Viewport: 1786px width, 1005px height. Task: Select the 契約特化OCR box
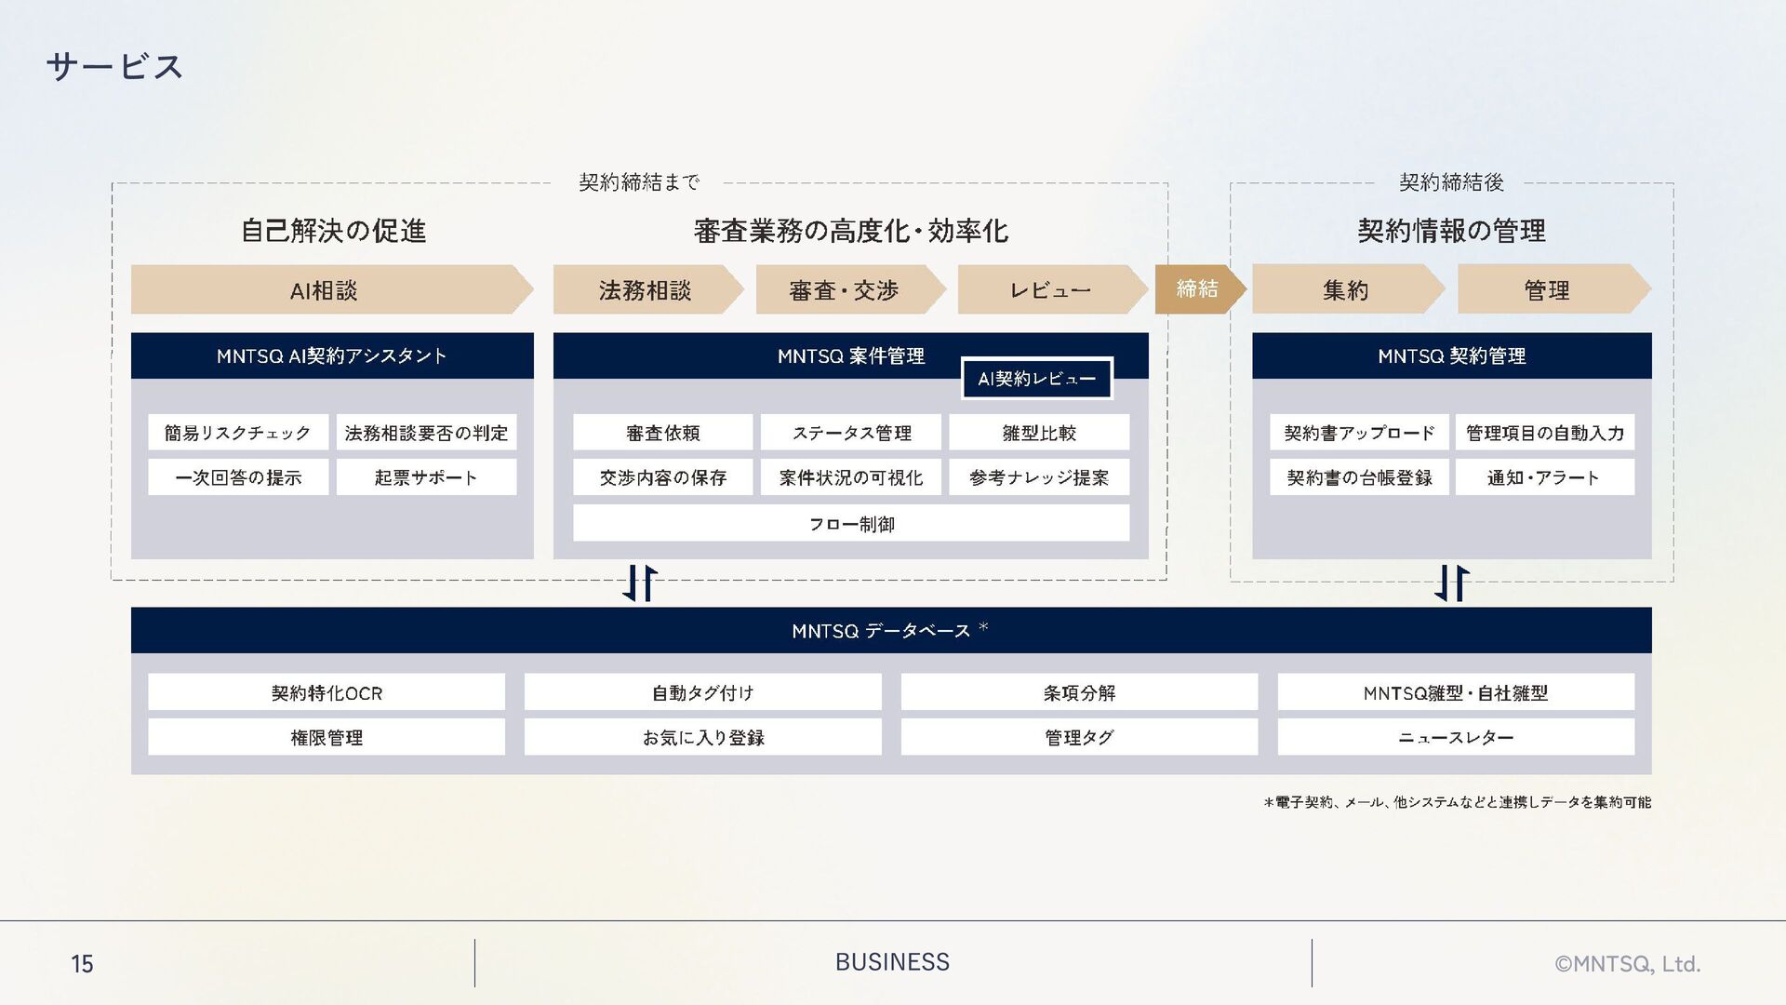pyautogui.click(x=327, y=693)
